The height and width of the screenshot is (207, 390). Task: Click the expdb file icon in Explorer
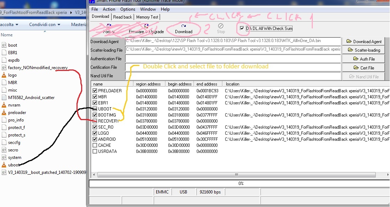[4, 60]
